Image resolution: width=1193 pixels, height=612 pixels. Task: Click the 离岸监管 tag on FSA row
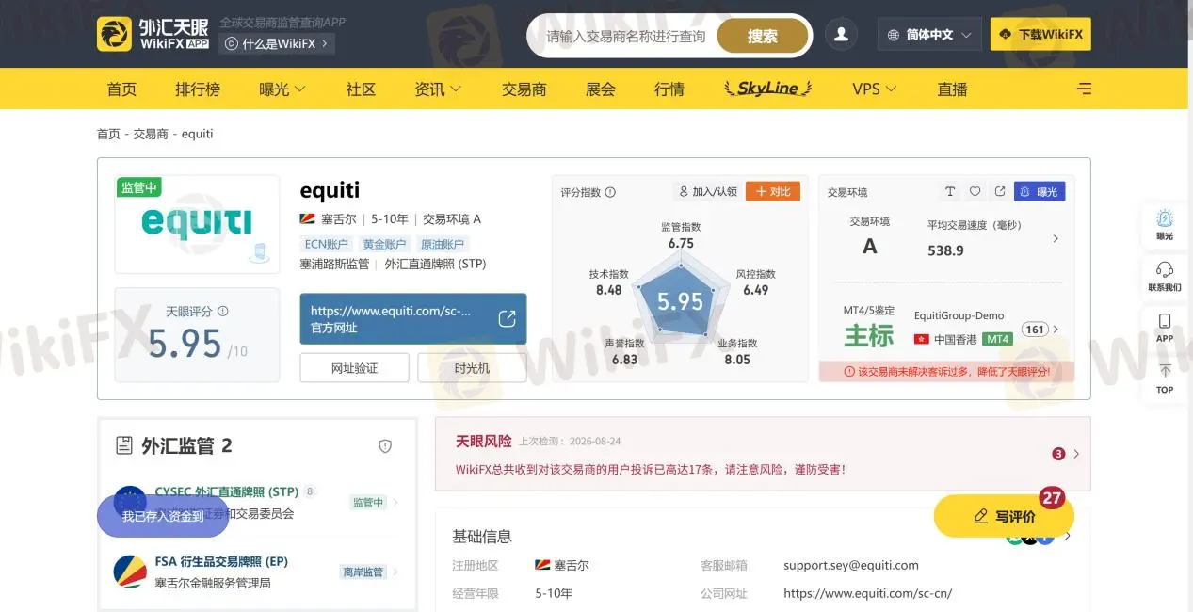tap(363, 572)
